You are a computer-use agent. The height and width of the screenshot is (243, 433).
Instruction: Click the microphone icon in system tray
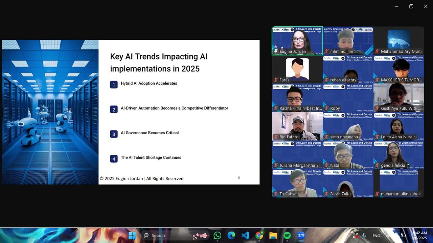[x=364, y=236]
